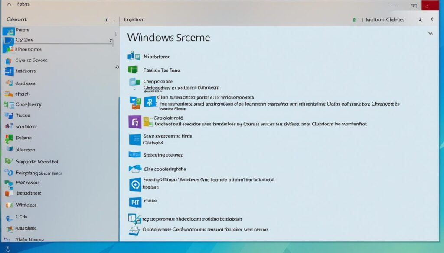Click the Fcnice label
The width and height of the screenshot is (444, 253).
[x=150, y=201]
